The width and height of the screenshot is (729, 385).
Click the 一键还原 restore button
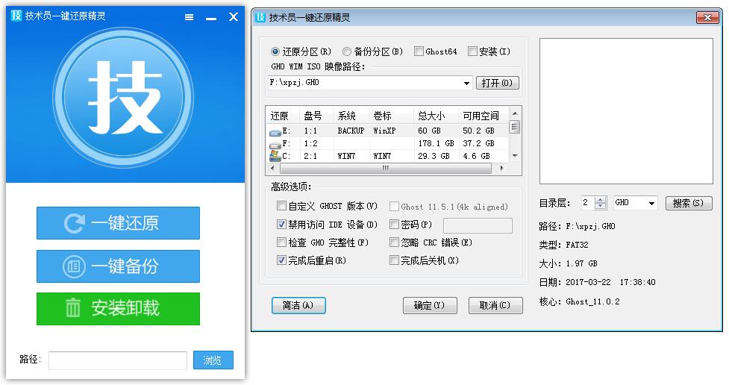click(x=118, y=223)
